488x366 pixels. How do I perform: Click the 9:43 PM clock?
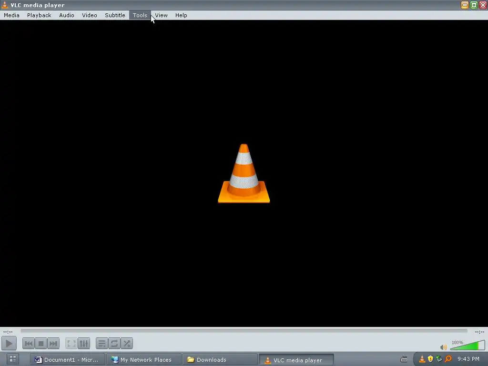pyautogui.click(x=468, y=359)
